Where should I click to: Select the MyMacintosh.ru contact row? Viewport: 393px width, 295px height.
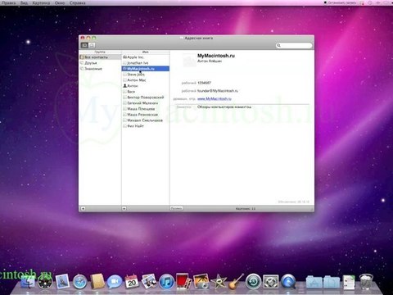[146, 69]
